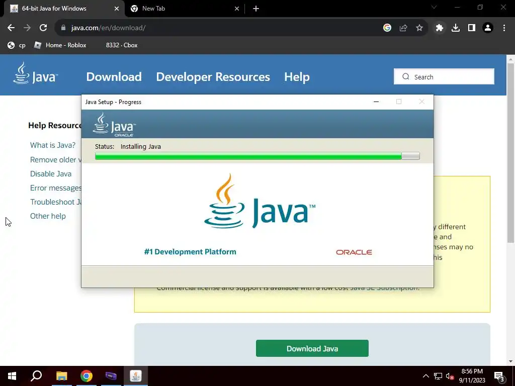Open the Windows Start menu

click(x=12, y=376)
